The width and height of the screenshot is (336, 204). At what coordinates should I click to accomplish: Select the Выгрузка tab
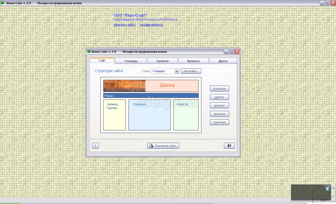point(193,61)
